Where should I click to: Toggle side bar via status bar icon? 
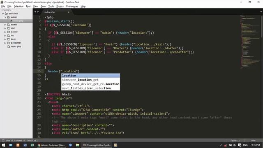pos(3,141)
